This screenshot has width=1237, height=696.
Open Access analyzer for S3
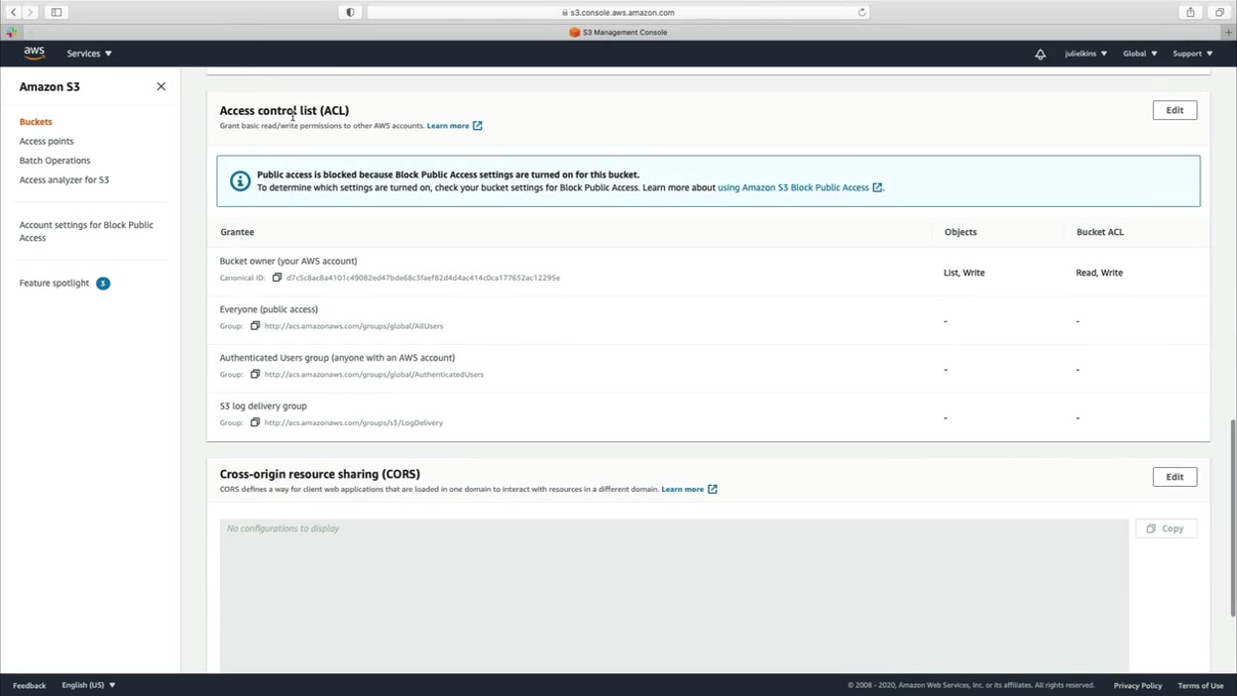64,179
